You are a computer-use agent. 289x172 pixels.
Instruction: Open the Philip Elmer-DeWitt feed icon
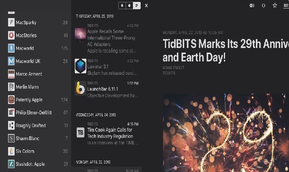(11, 112)
